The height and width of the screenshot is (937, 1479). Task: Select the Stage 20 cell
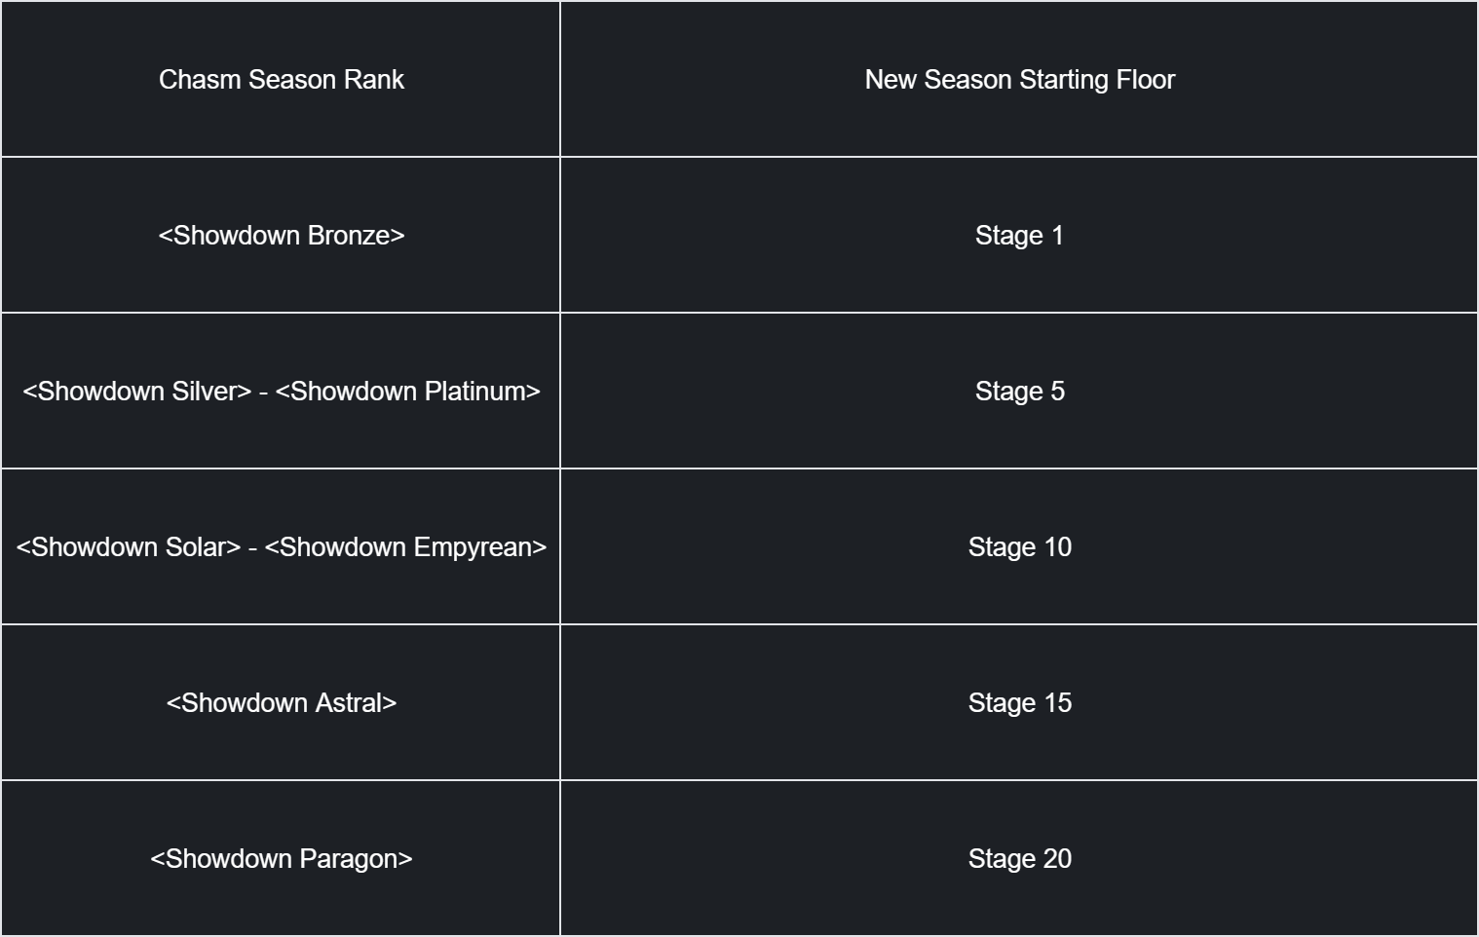pos(1019,858)
